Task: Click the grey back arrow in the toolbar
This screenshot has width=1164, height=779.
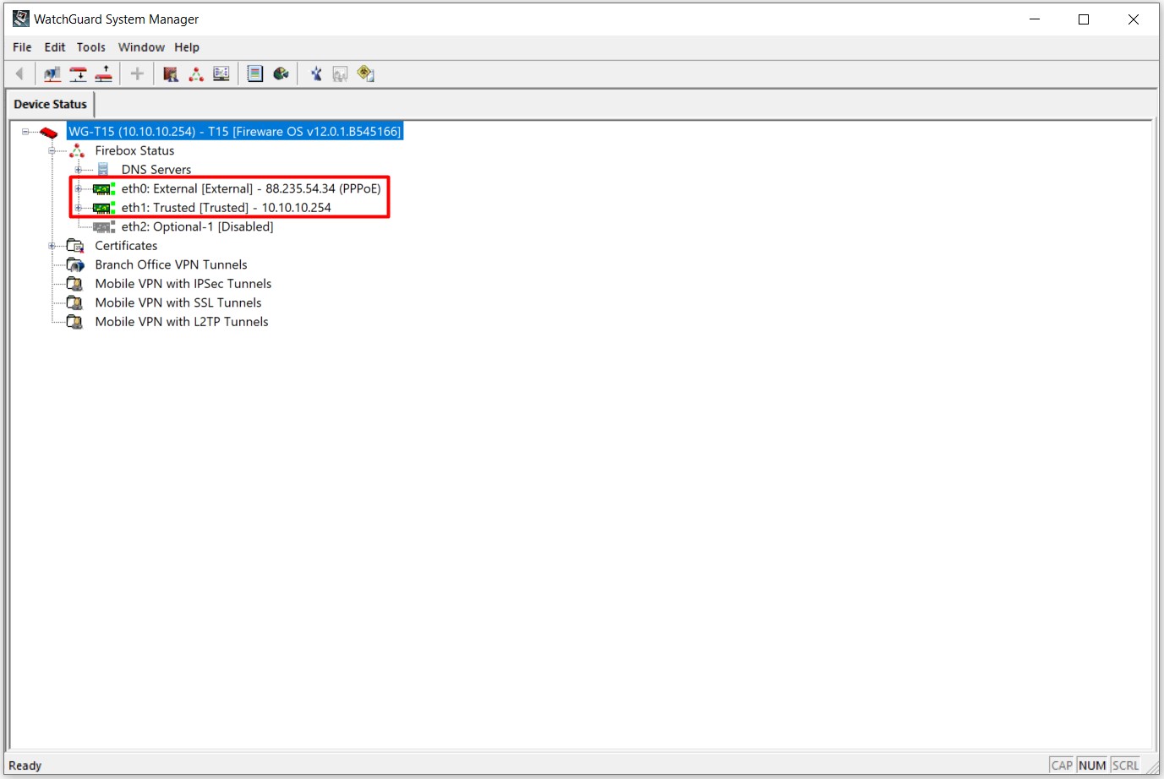Action: [x=19, y=74]
